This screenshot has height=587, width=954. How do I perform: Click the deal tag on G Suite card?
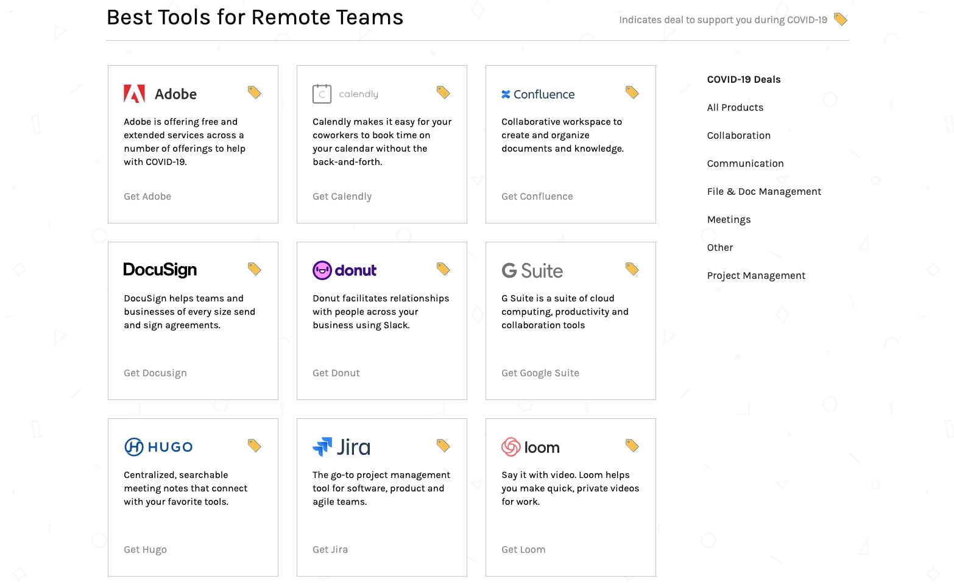click(632, 269)
